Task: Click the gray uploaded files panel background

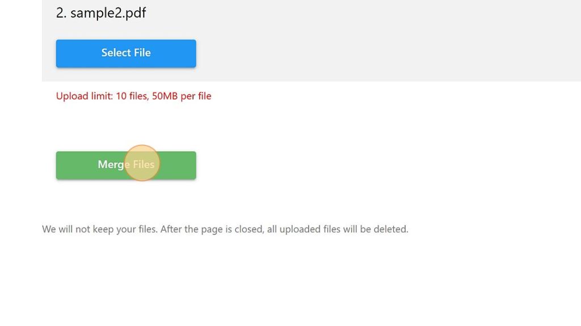Action: click(371, 41)
